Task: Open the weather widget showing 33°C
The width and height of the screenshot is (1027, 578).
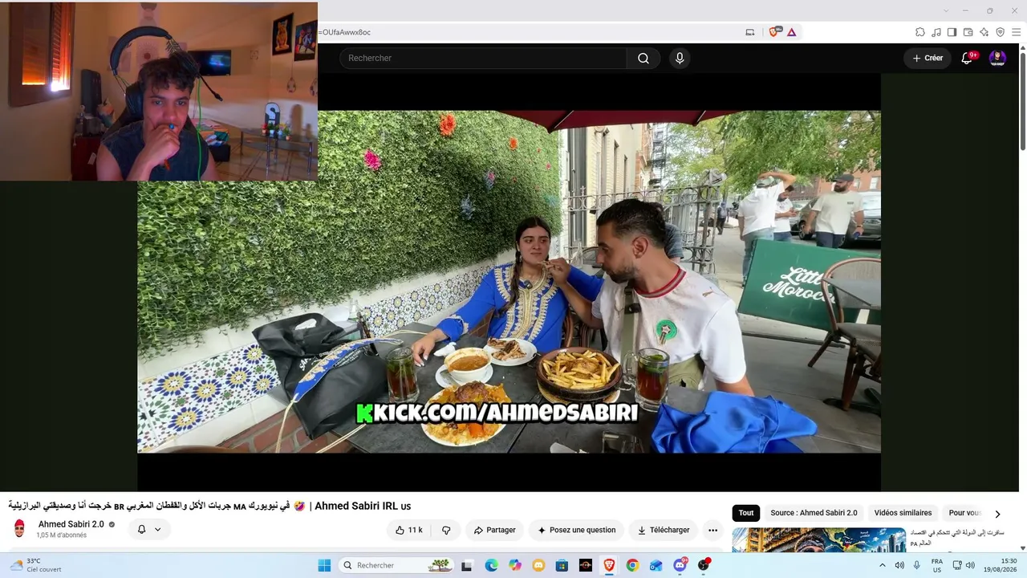Action: click(x=37, y=565)
